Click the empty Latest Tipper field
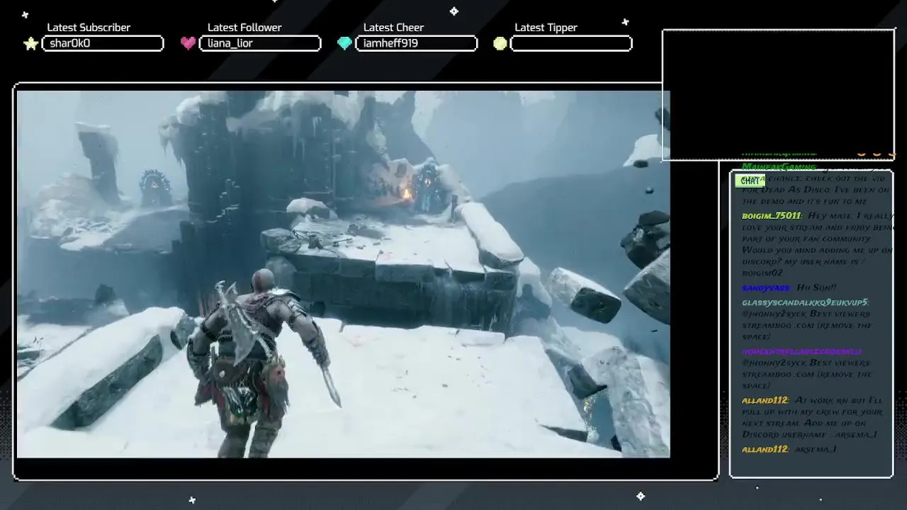907x510 pixels. (571, 43)
